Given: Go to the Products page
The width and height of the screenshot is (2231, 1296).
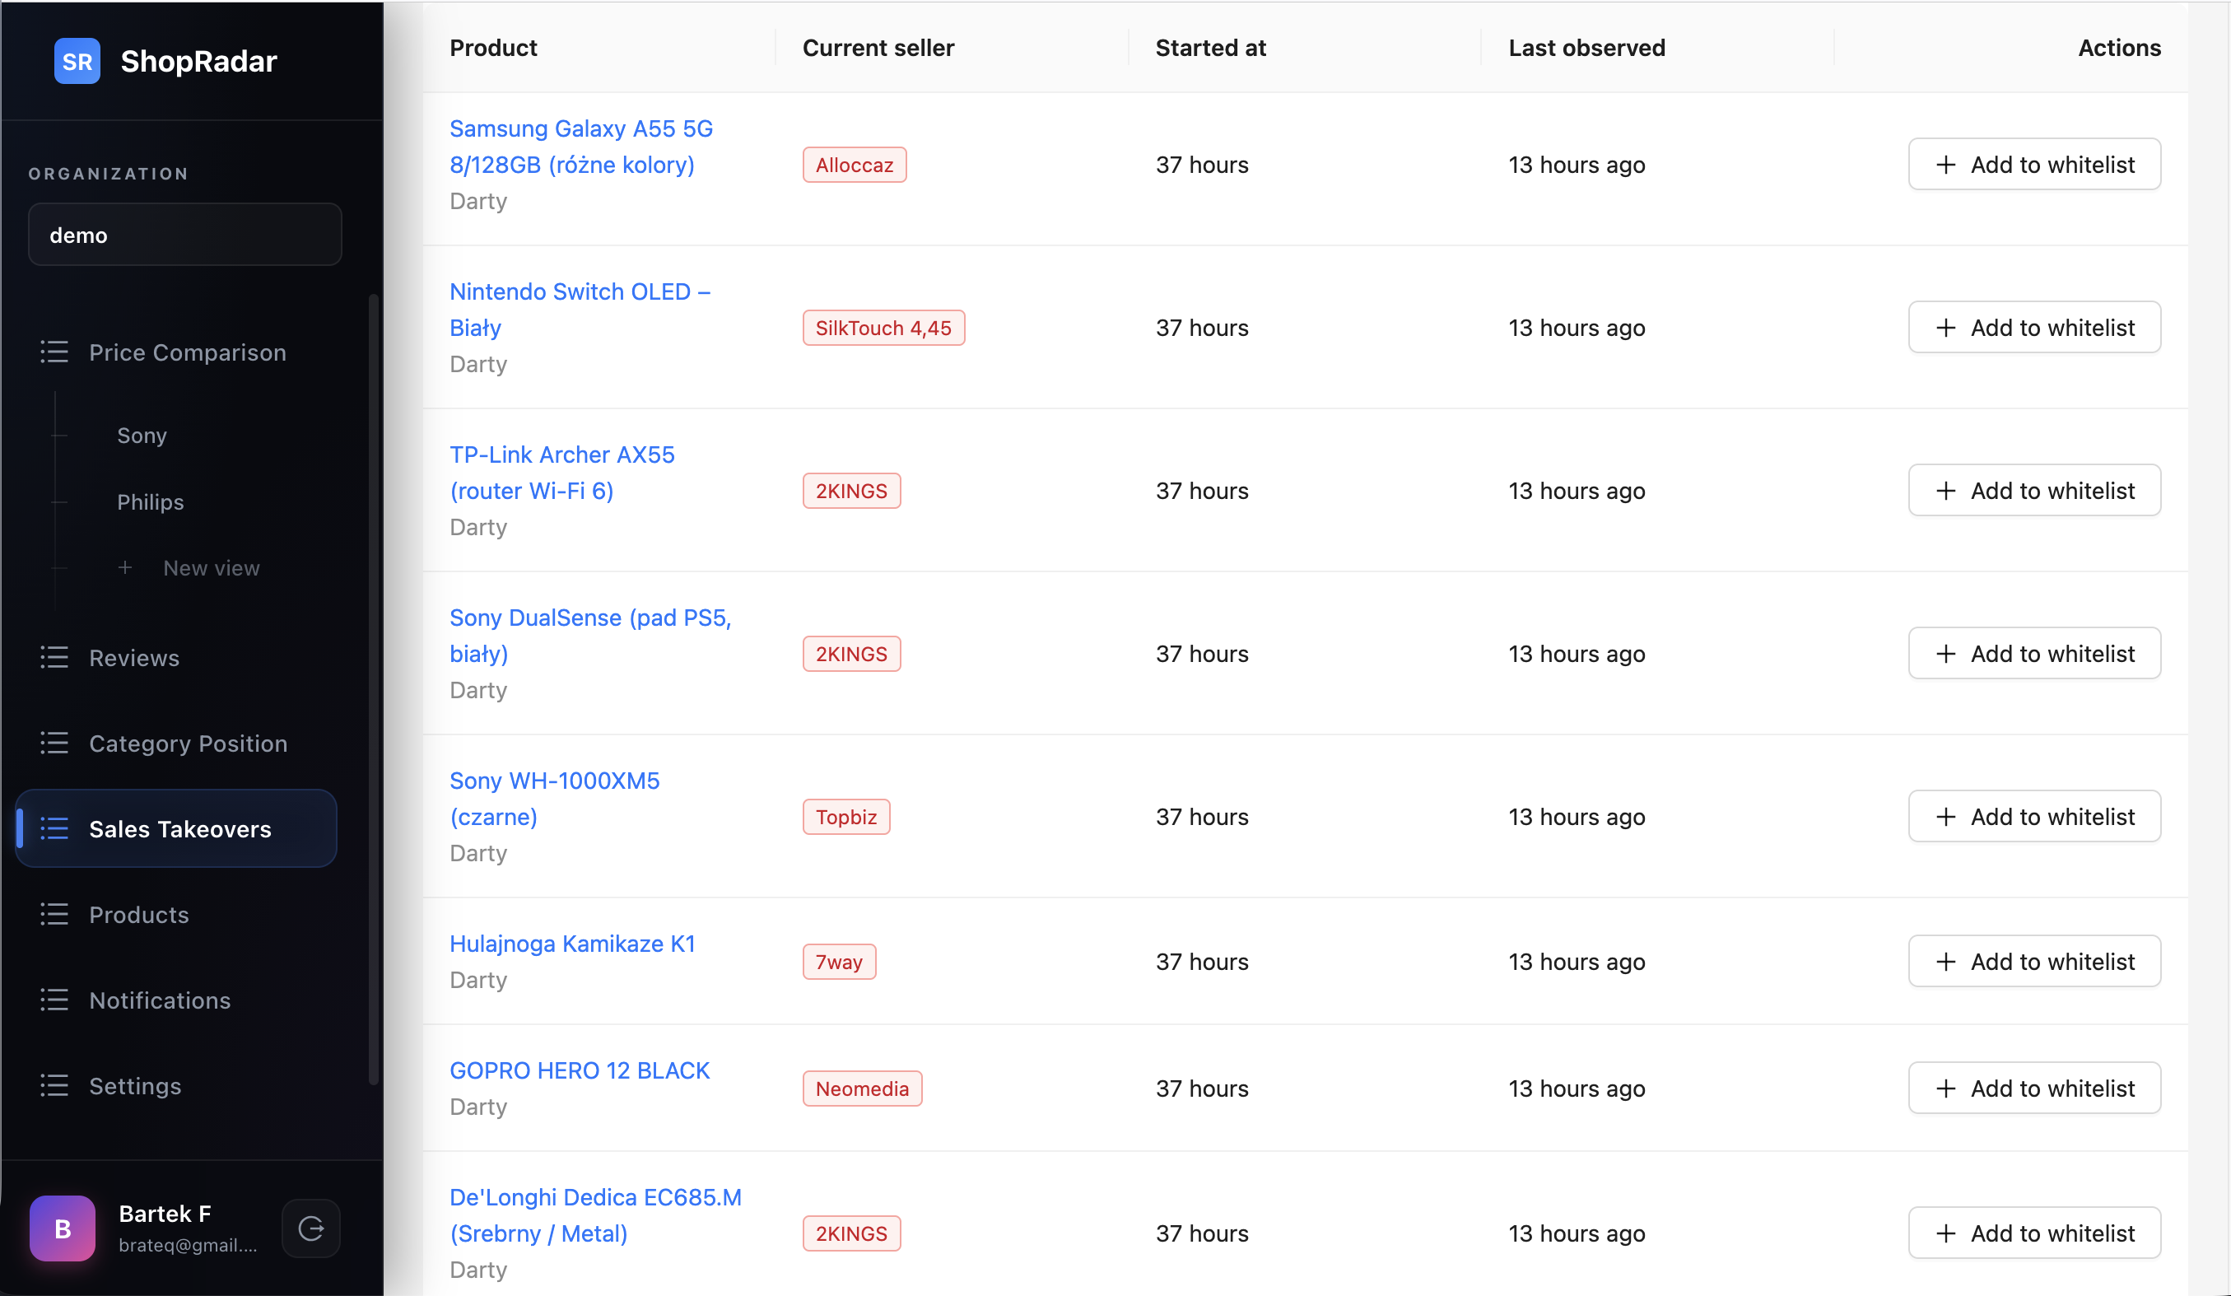Looking at the screenshot, I should [139, 915].
